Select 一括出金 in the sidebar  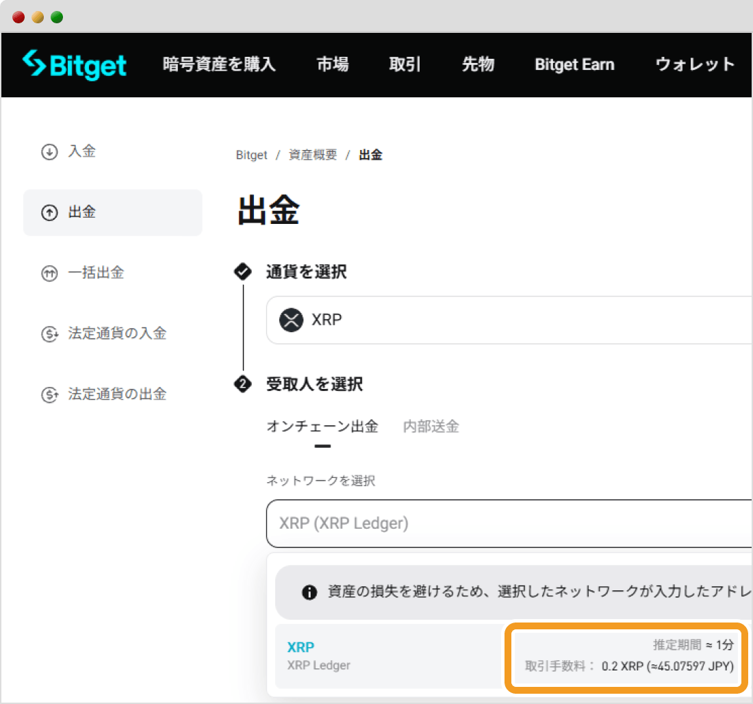coord(96,273)
